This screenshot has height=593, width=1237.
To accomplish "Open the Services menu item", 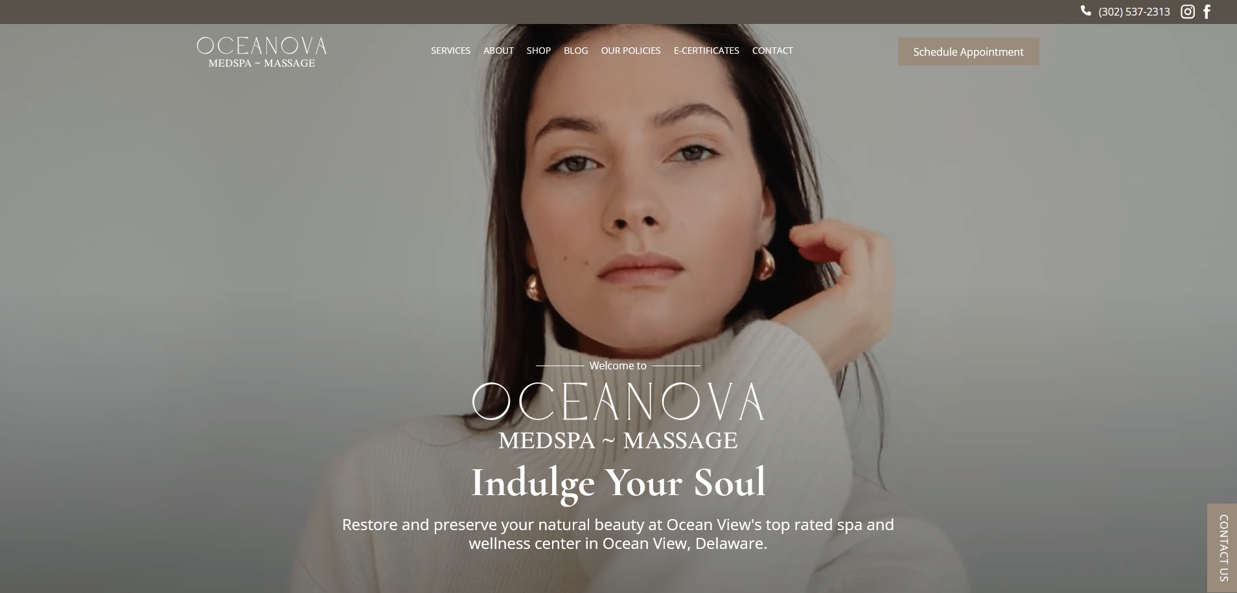I will (450, 51).
